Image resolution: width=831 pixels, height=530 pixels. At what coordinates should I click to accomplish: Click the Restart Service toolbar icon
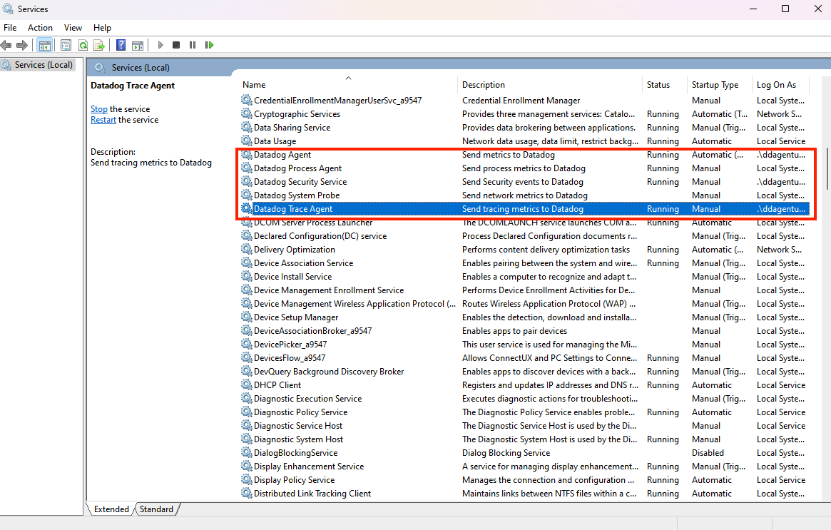pyautogui.click(x=209, y=45)
